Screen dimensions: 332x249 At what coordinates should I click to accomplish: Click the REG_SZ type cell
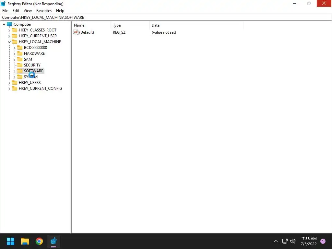(x=119, y=32)
